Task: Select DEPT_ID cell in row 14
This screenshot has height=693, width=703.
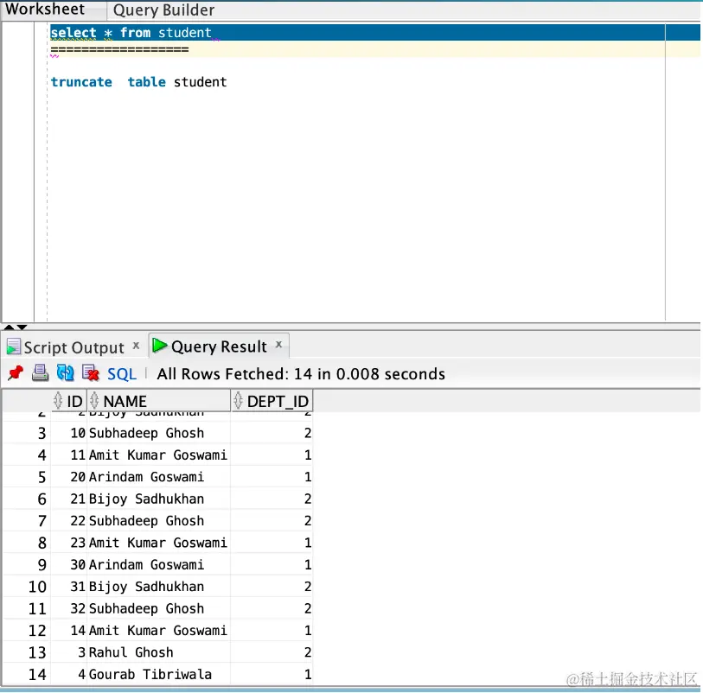Action: [x=272, y=675]
